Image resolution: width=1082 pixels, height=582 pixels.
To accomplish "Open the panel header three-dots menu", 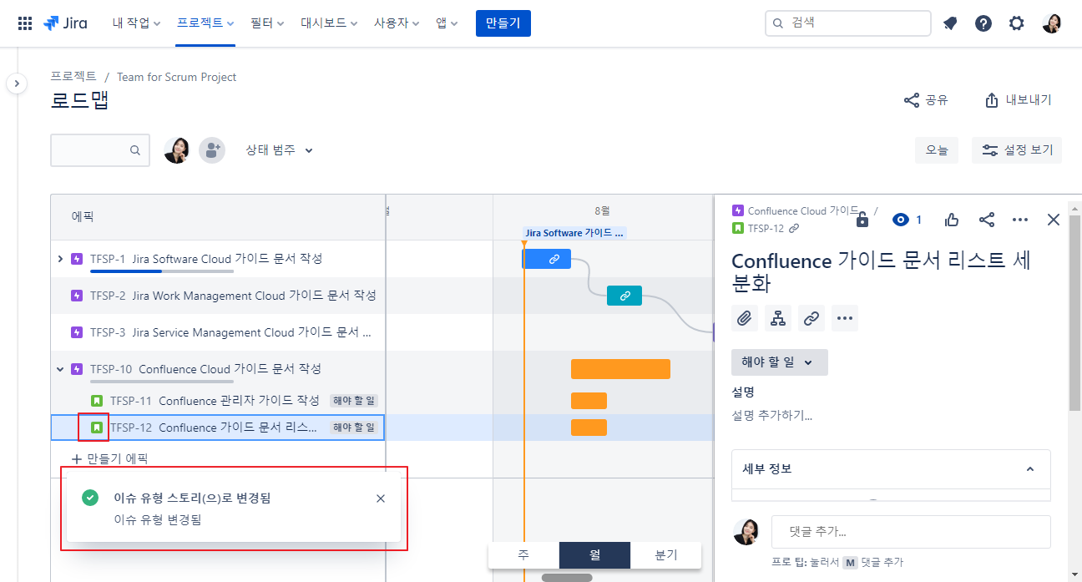I will click(x=1019, y=220).
